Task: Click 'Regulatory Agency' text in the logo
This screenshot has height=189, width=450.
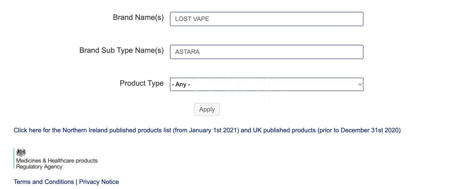Action: tap(39, 167)
